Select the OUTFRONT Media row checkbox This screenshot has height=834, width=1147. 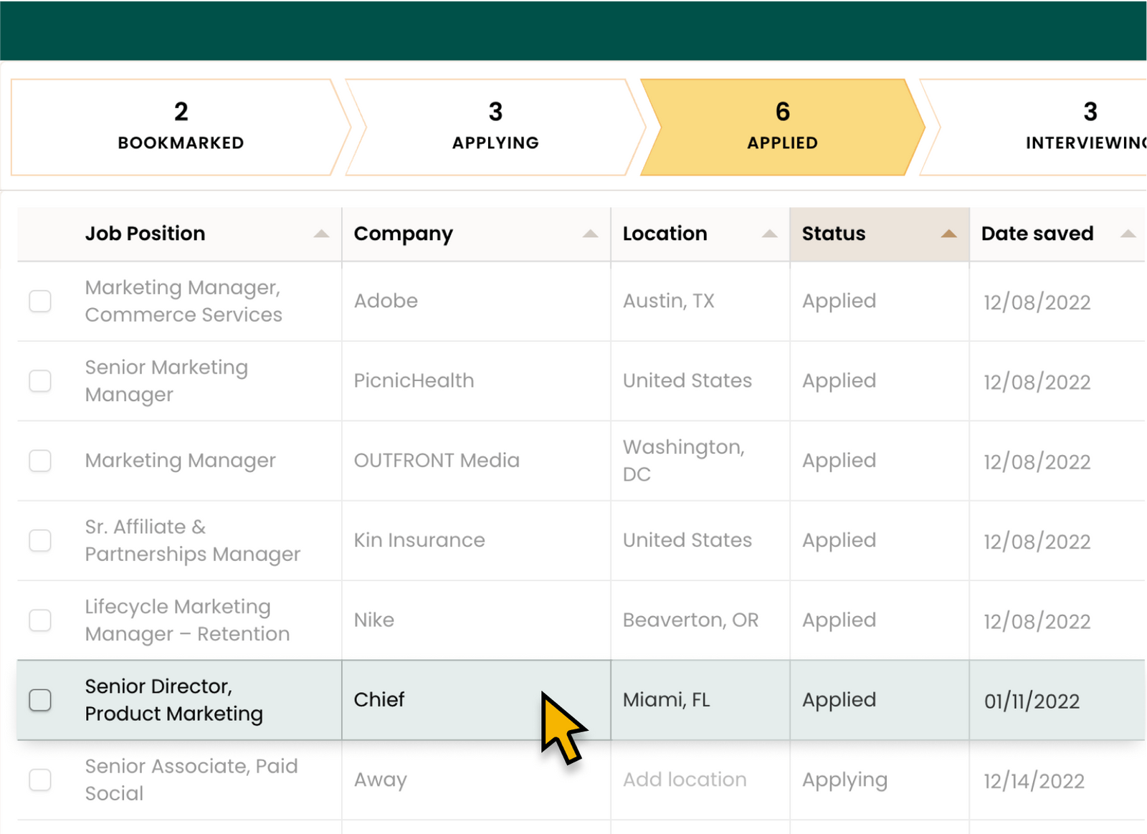tap(39, 461)
